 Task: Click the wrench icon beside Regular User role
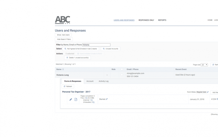(208, 92)
